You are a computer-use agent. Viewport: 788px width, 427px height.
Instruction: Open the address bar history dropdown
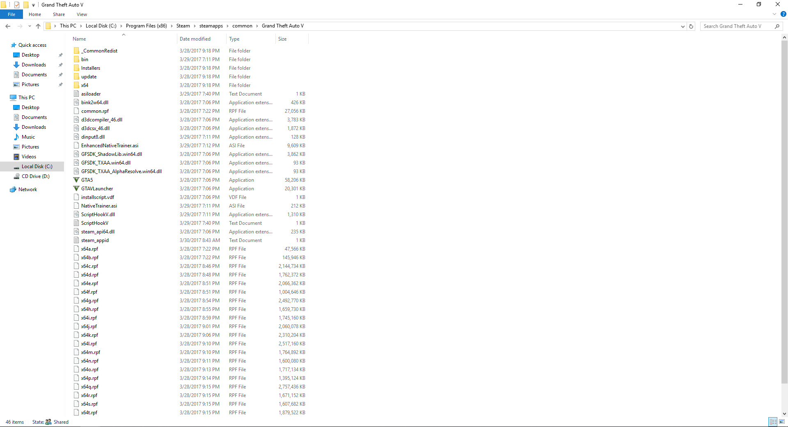click(683, 26)
